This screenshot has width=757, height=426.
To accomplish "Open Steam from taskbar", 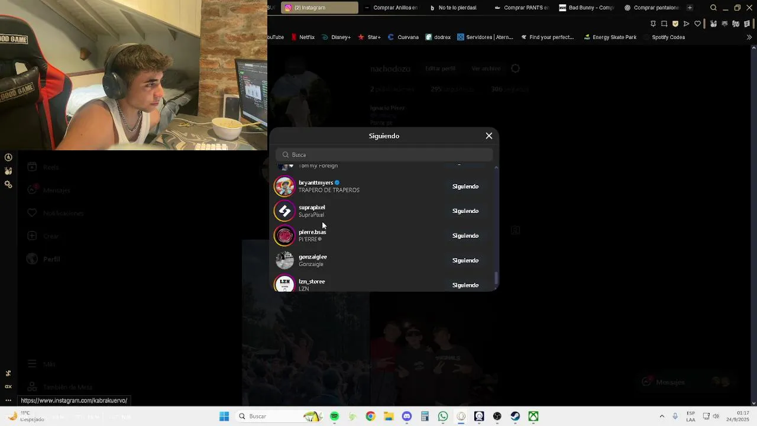I will 515,417.
